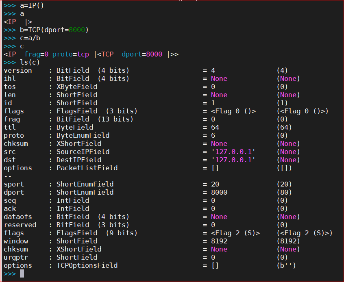
Task: Click the 'ls(c)' command text
Action: 30,63
